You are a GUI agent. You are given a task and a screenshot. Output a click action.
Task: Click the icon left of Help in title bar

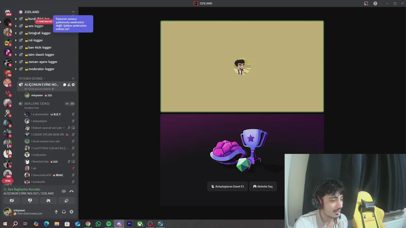pyautogui.click(x=366, y=3)
